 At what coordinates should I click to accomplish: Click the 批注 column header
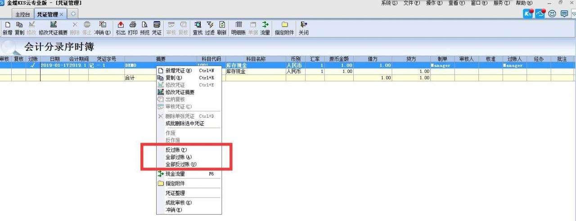[x=562, y=59]
